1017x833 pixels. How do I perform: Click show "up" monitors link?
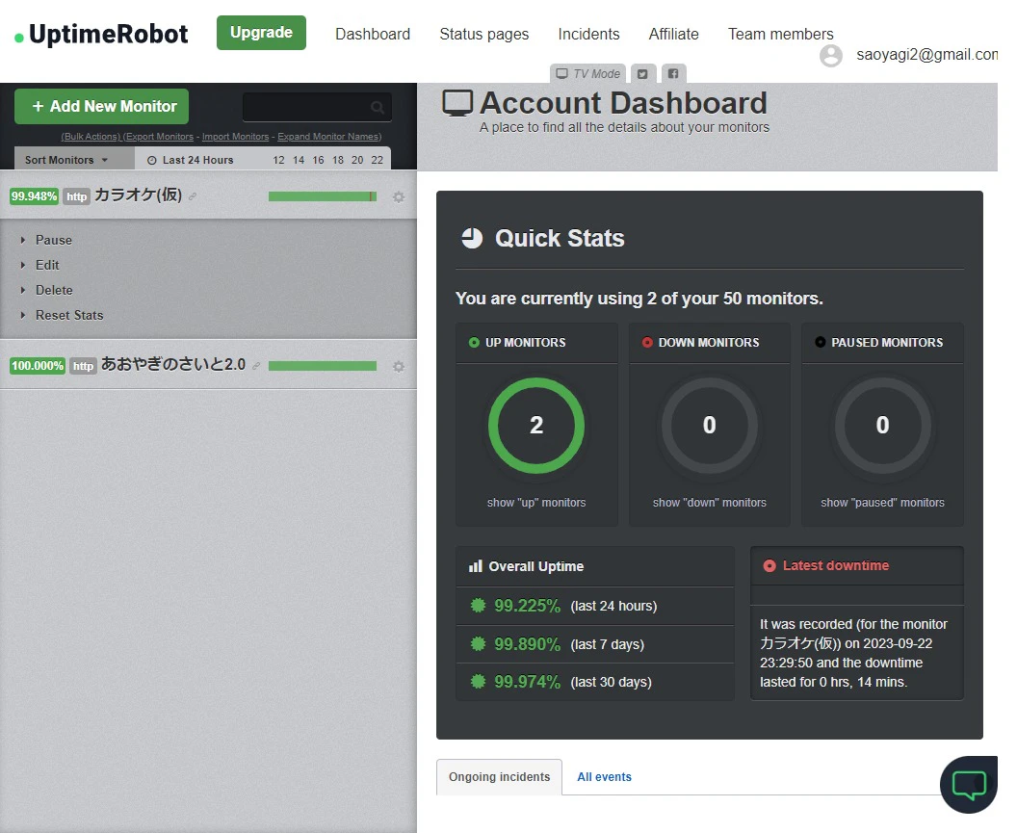tap(536, 502)
